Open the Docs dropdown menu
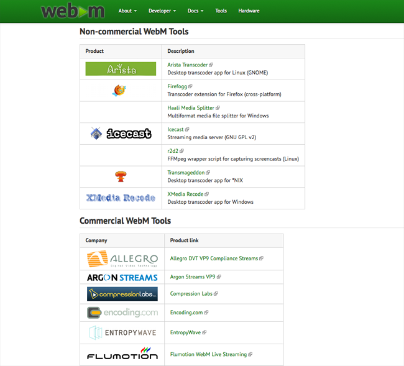This screenshot has width=404, height=366. coord(195,11)
